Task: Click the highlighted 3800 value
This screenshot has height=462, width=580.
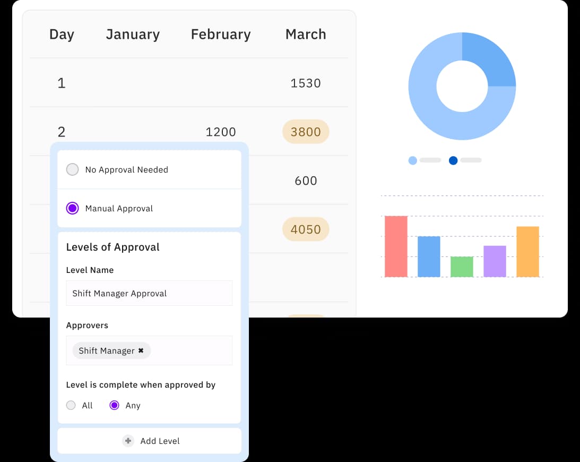Action: click(306, 132)
